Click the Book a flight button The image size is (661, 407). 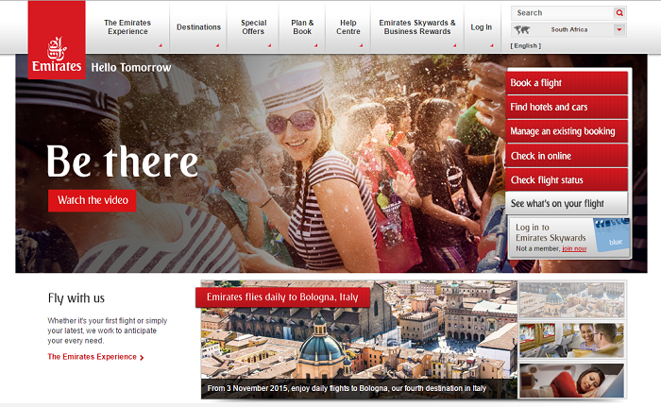567,83
